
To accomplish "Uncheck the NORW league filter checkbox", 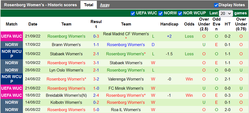I will coord(161,13).
